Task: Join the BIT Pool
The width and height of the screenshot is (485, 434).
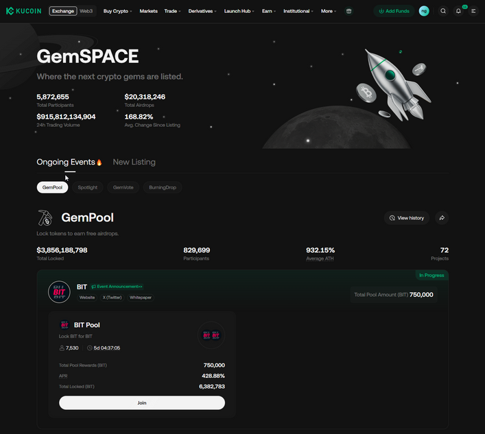Action: 142,402
